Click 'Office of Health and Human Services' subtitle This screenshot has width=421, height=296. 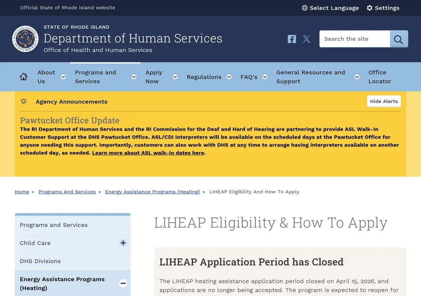tap(98, 50)
